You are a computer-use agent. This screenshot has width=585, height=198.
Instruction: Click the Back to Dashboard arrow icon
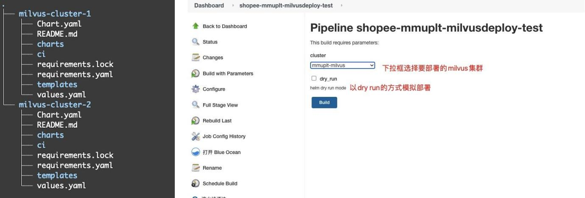[196, 26]
